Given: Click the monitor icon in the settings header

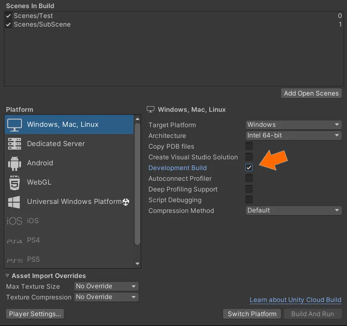Looking at the screenshot, I should pos(151,109).
